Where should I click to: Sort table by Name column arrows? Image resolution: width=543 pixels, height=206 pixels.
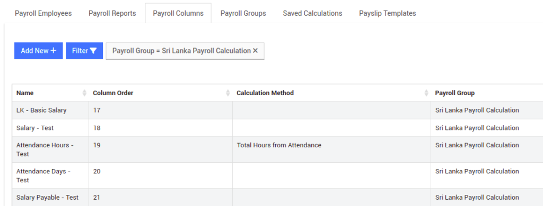tap(84, 93)
